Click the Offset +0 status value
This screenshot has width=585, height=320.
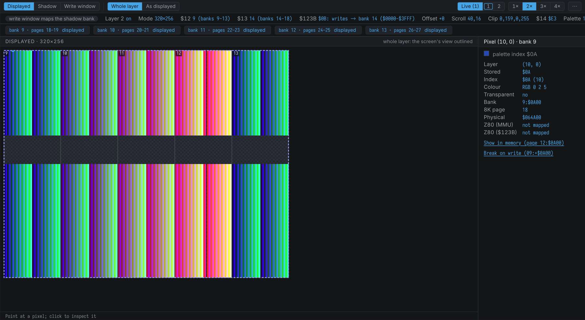(x=433, y=19)
